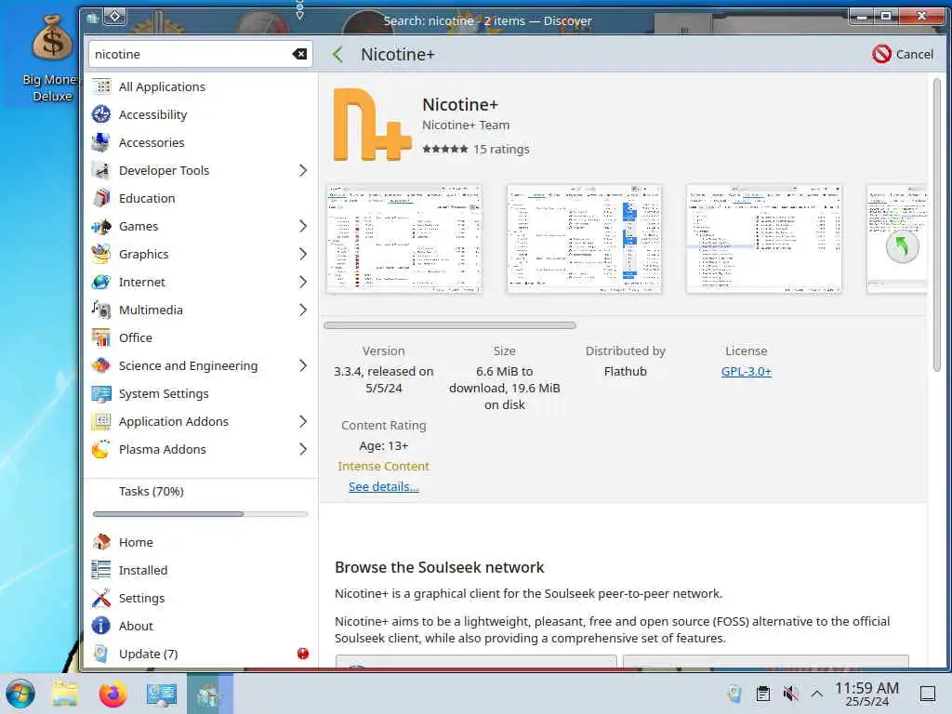Open the clipboard tray icon
The image size is (952, 714).
click(x=763, y=694)
